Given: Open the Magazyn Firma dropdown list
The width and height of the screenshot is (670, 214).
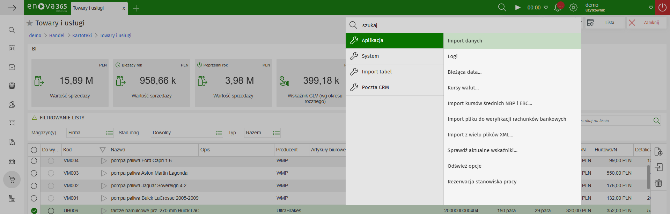Looking at the screenshot, I should [109, 133].
